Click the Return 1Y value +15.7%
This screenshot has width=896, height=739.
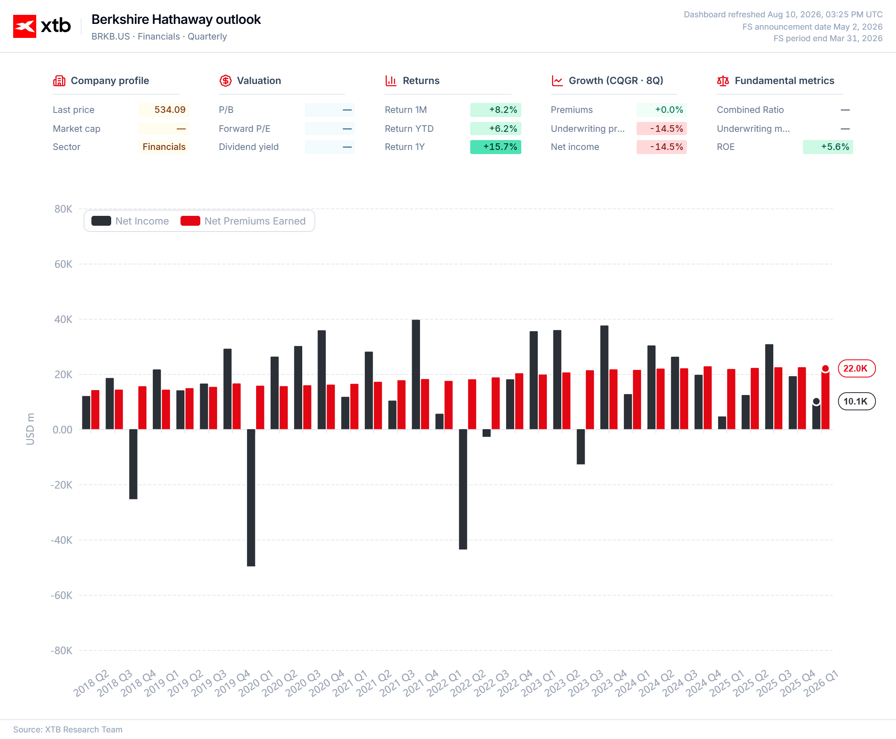pyautogui.click(x=496, y=147)
